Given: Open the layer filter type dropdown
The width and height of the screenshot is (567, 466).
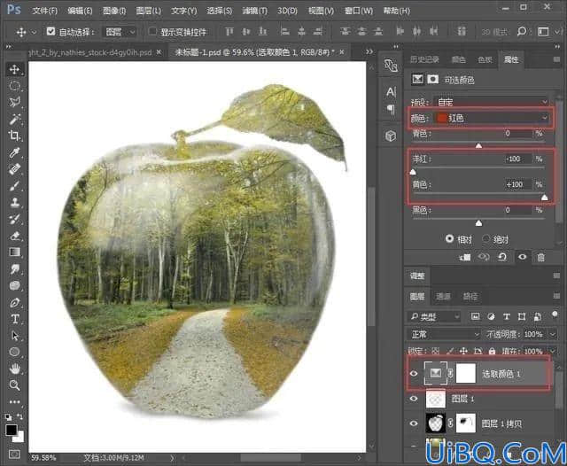Looking at the screenshot, I should [x=434, y=316].
